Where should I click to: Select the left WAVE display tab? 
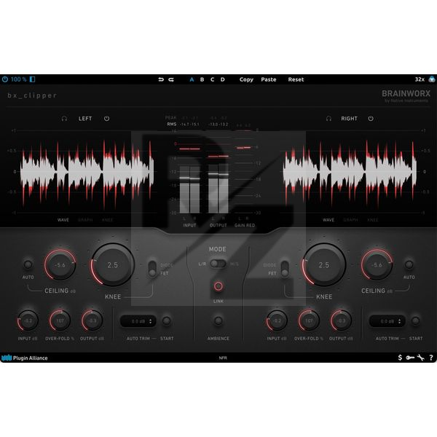63,220
